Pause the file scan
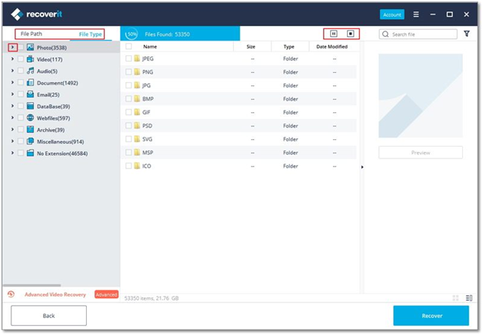The height and width of the screenshot is (335, 483). pos(334,34)
